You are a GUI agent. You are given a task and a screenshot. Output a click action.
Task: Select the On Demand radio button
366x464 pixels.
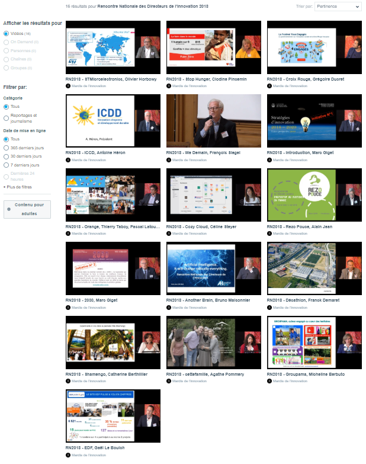(6, 42)
